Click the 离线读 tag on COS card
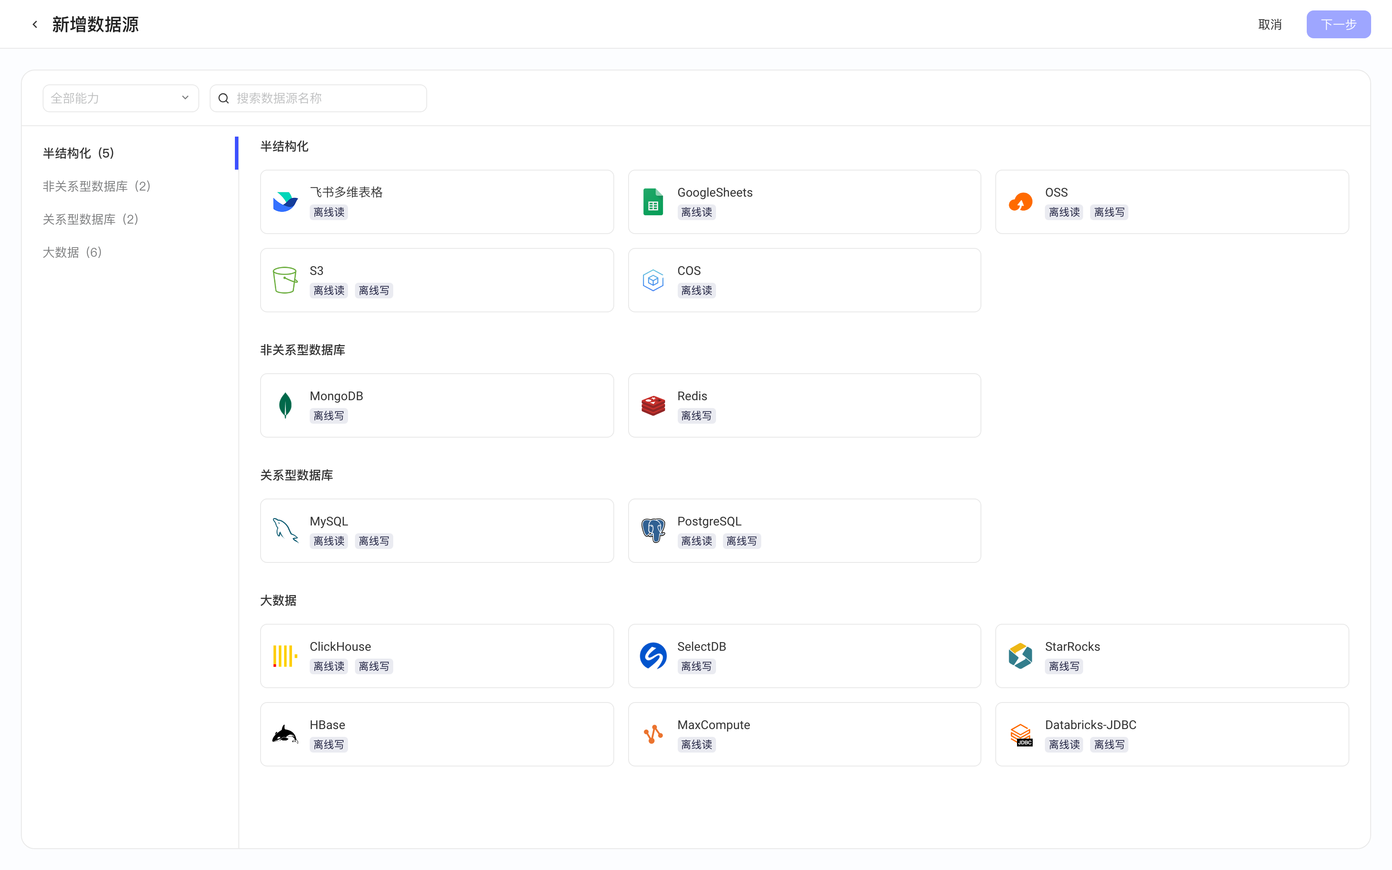 pos(696,291)
